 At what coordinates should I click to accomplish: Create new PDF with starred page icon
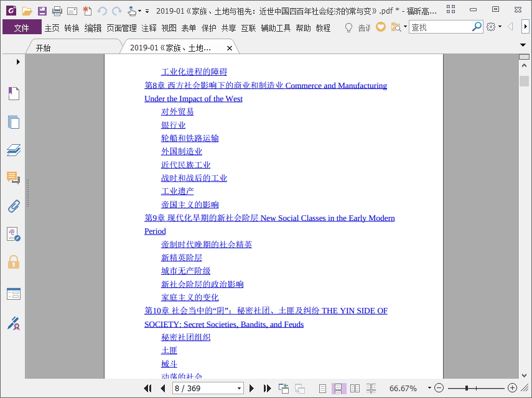(x=87, y=11)
